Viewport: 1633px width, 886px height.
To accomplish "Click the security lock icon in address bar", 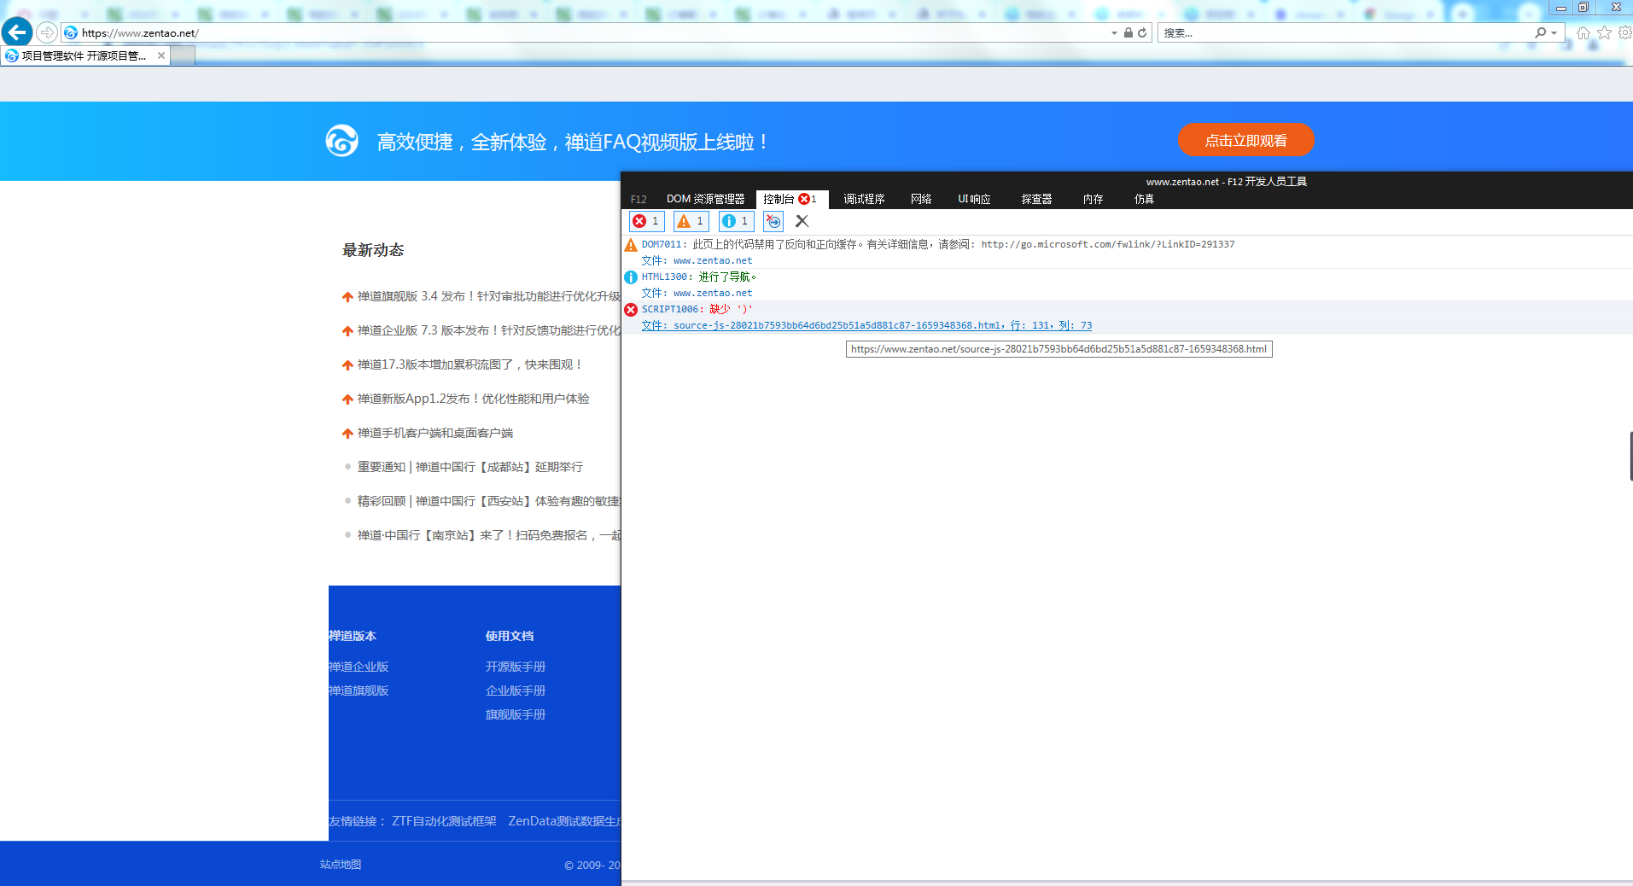I will pyautogui.click(x=1129, y=32).
